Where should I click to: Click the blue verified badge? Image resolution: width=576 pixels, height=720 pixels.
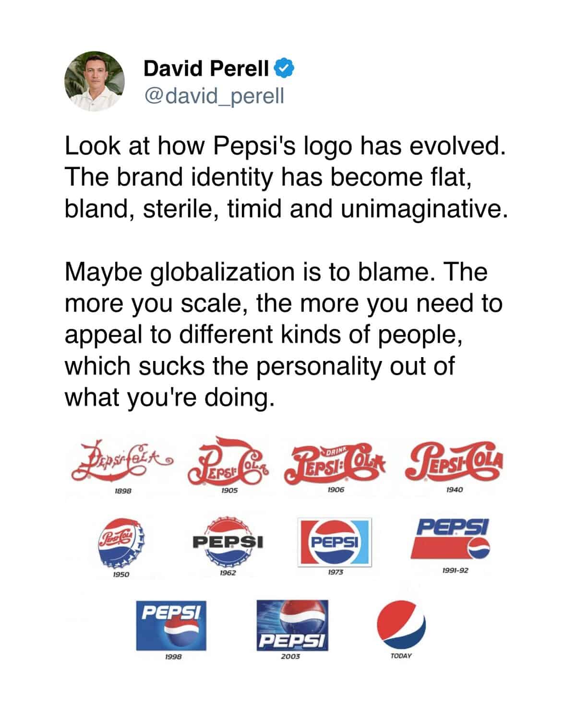(284, 69)
